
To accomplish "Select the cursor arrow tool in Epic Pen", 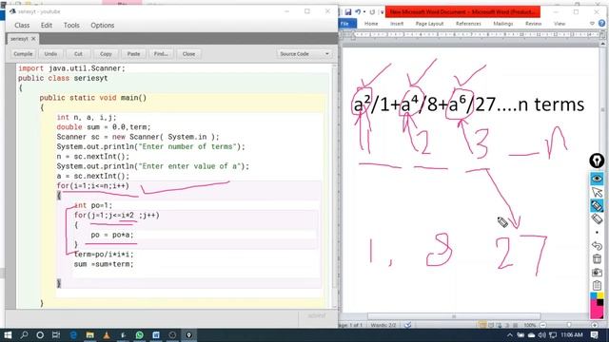I will coord(597,192).
